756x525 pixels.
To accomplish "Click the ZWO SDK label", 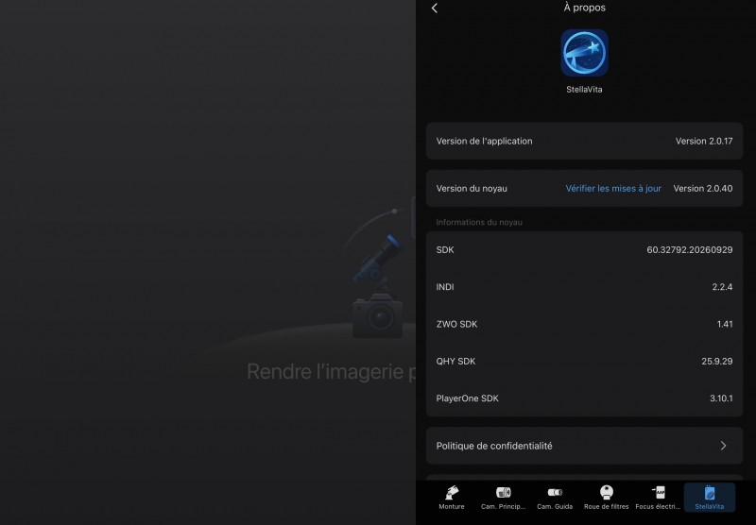I will point(456,324).
